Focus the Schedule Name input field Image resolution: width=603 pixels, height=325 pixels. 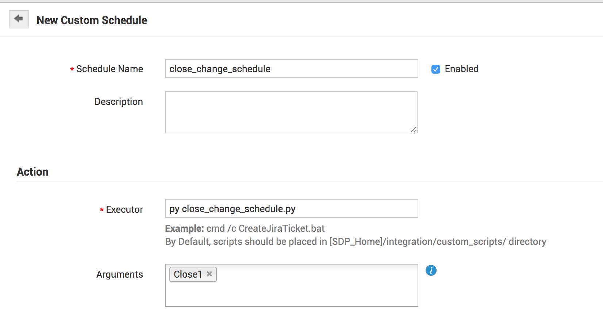pyautogui.click(x=291, y=69)
